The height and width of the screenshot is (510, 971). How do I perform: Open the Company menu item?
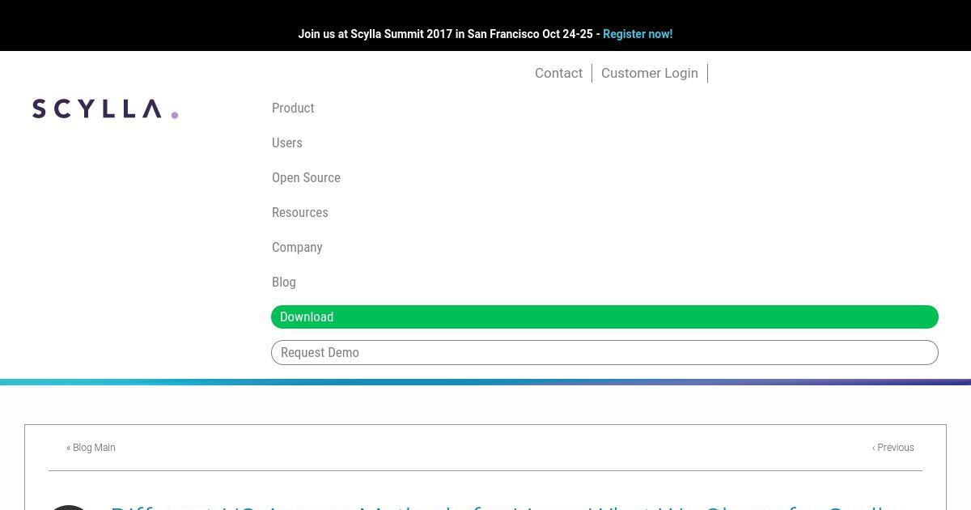297,247
